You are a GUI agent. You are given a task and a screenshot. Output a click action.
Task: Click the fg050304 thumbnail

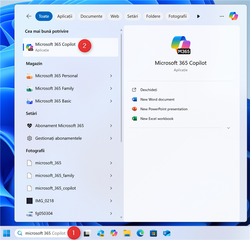(29, 213)
